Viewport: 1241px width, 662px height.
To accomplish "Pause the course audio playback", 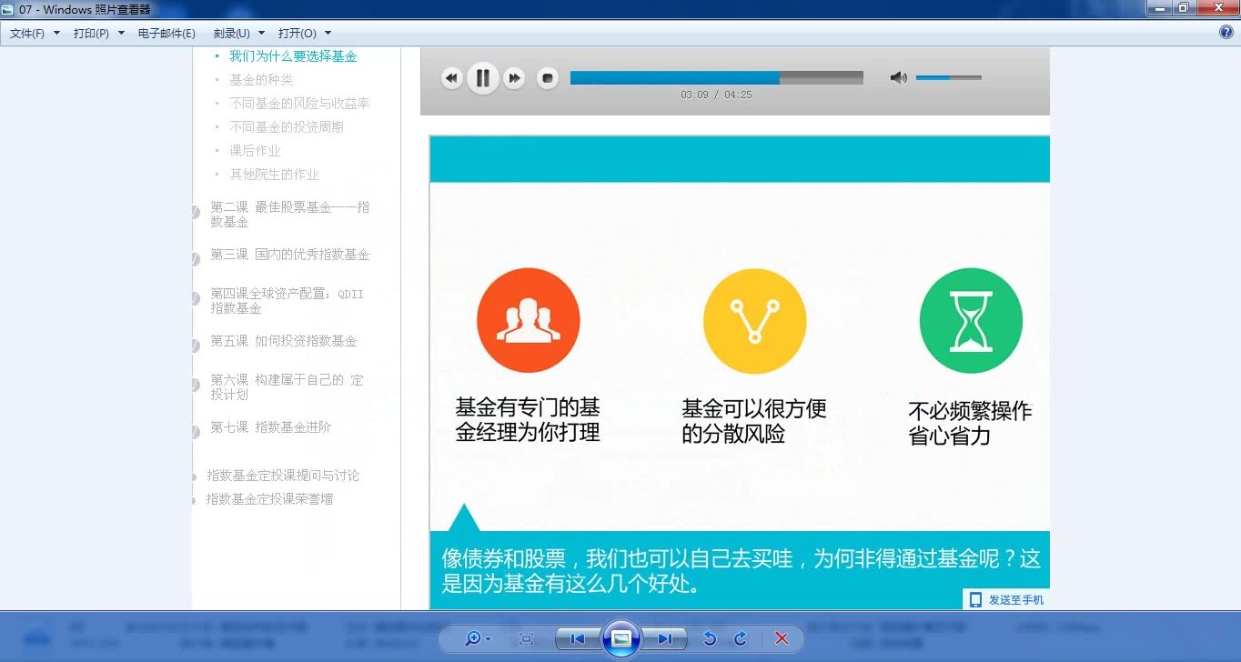I will (483, 78).
